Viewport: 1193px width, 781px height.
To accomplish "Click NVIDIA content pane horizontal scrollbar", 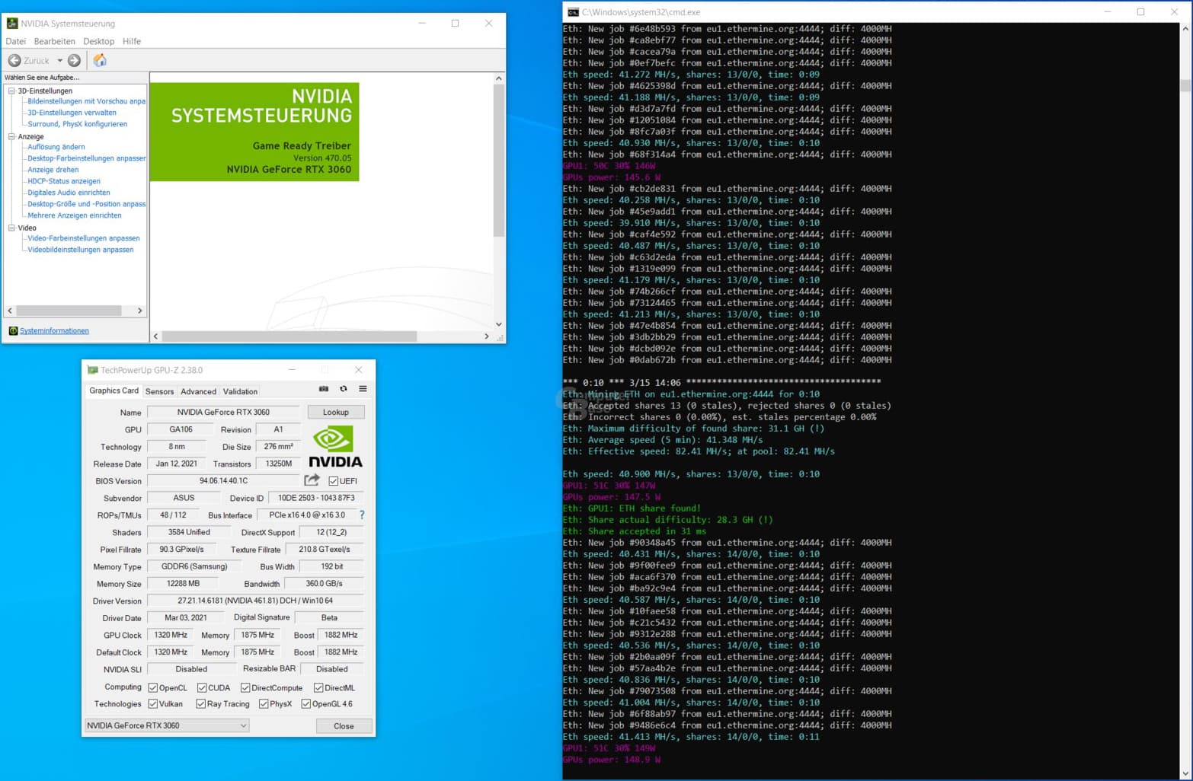I will click(289, 336).
